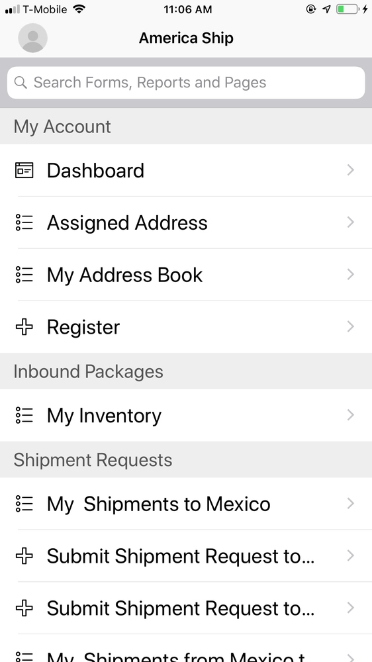This screenshot has width=372, height=662.
Task: Open the My Address Book entry
Action: point(186,275)
